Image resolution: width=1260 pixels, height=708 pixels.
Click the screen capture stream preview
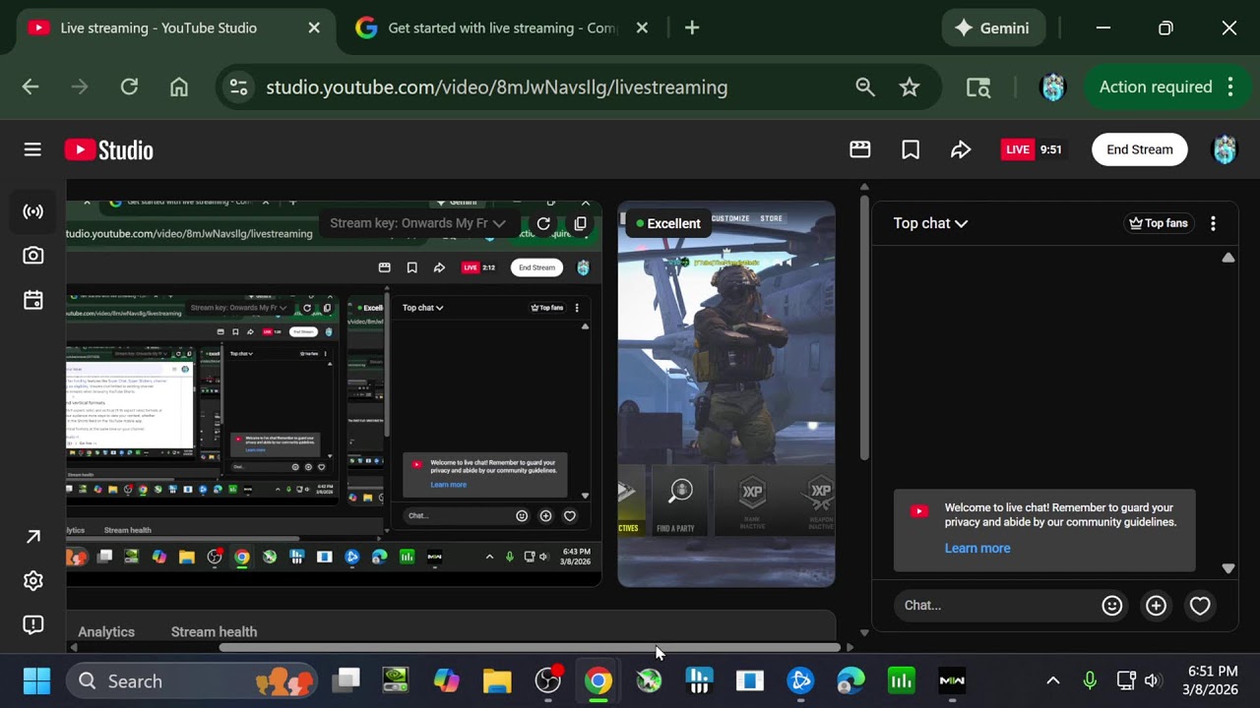(335, 393)
